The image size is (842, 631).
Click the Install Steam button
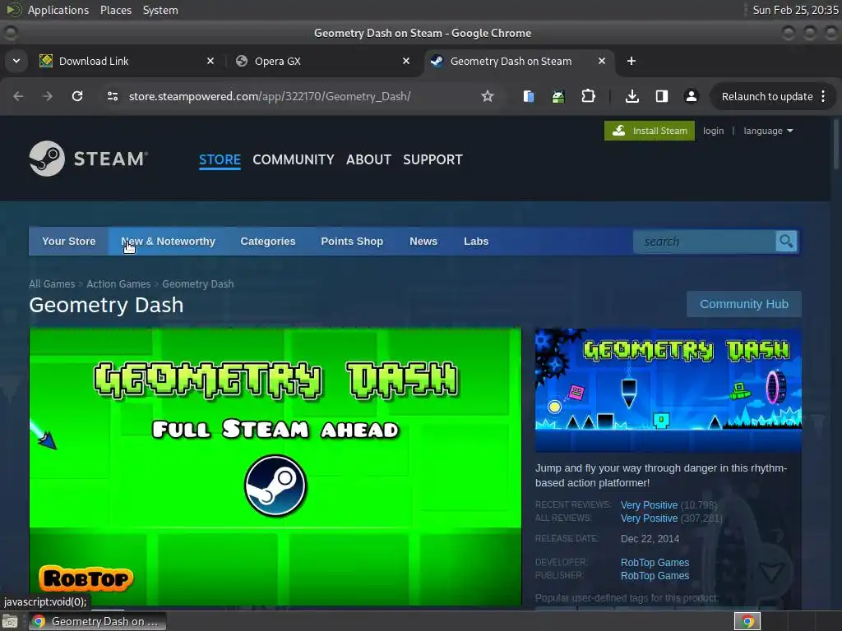650,131
